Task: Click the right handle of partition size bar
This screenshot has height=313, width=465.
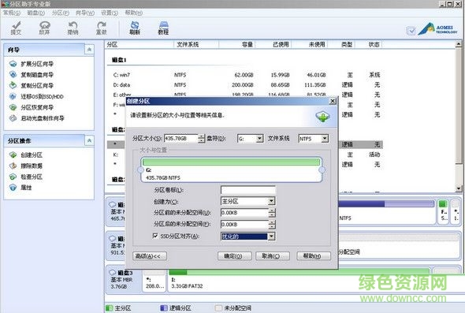Action: click(x=322, y=170)
